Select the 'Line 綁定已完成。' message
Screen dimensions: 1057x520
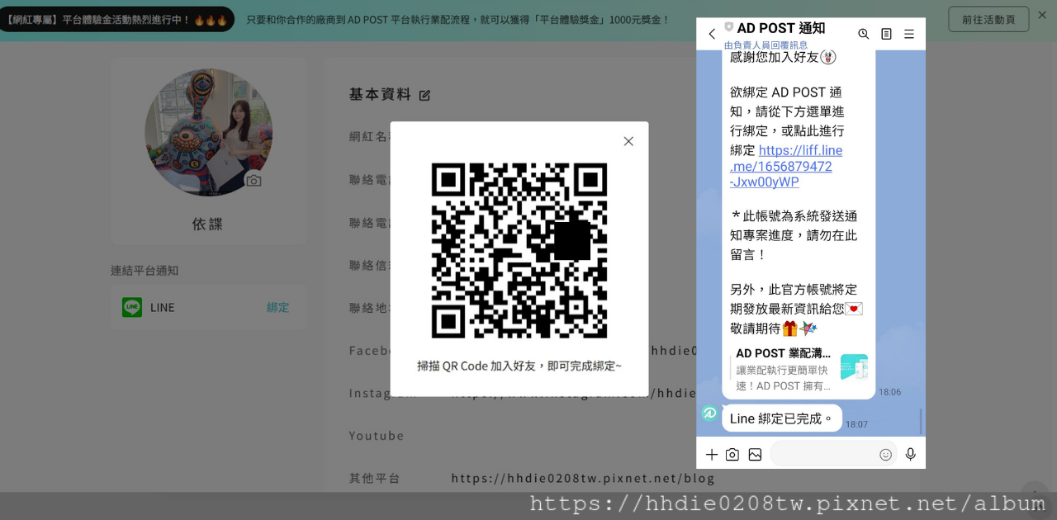pyautogui.click(x=782, y=418)
